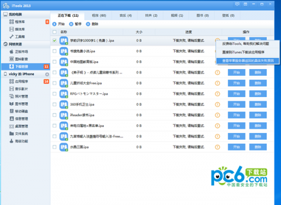Switch to 图书 (0) books tab

click(202, 16)
